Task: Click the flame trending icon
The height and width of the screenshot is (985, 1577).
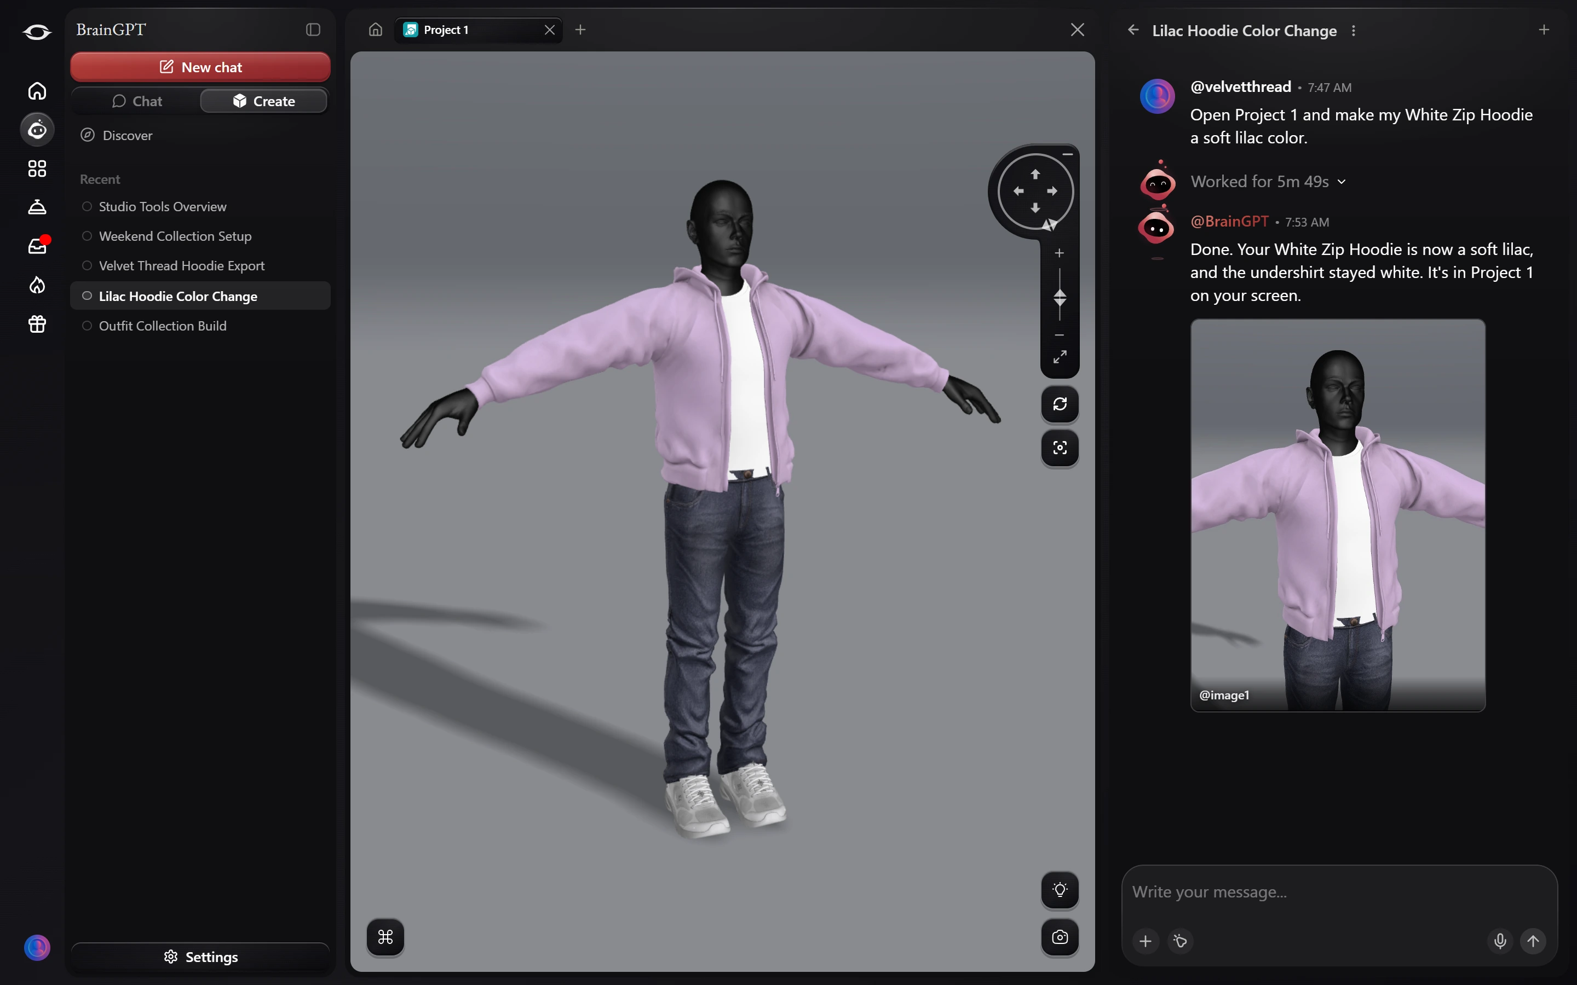Action: tap(37, 285)
